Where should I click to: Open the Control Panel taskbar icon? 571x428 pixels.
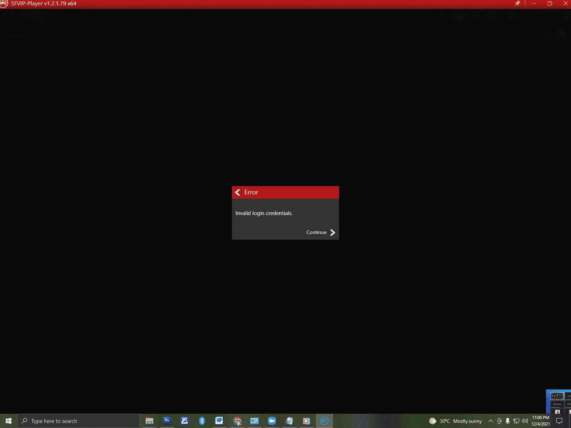click(x=254, y=421)
